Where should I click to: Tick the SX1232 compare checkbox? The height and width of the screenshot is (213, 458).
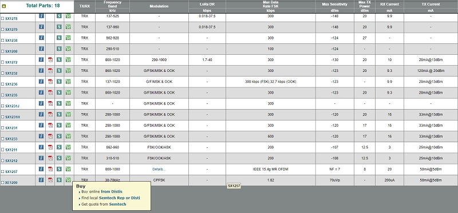pyautogui.click(x=3, y=74)
